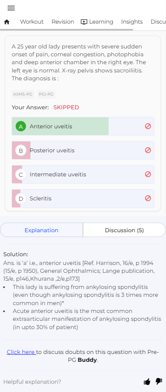Click the thumbs down icon
This screenshot has height=392, width=166.
[159, 381]
